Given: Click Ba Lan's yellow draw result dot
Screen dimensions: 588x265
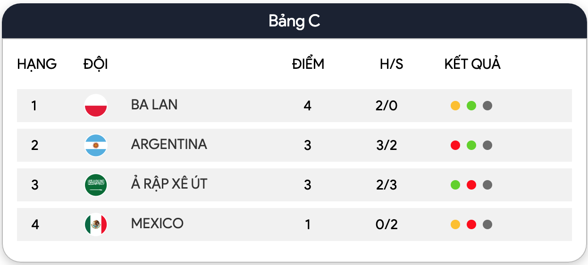Looking at the screenshot, I should [455, 106].
